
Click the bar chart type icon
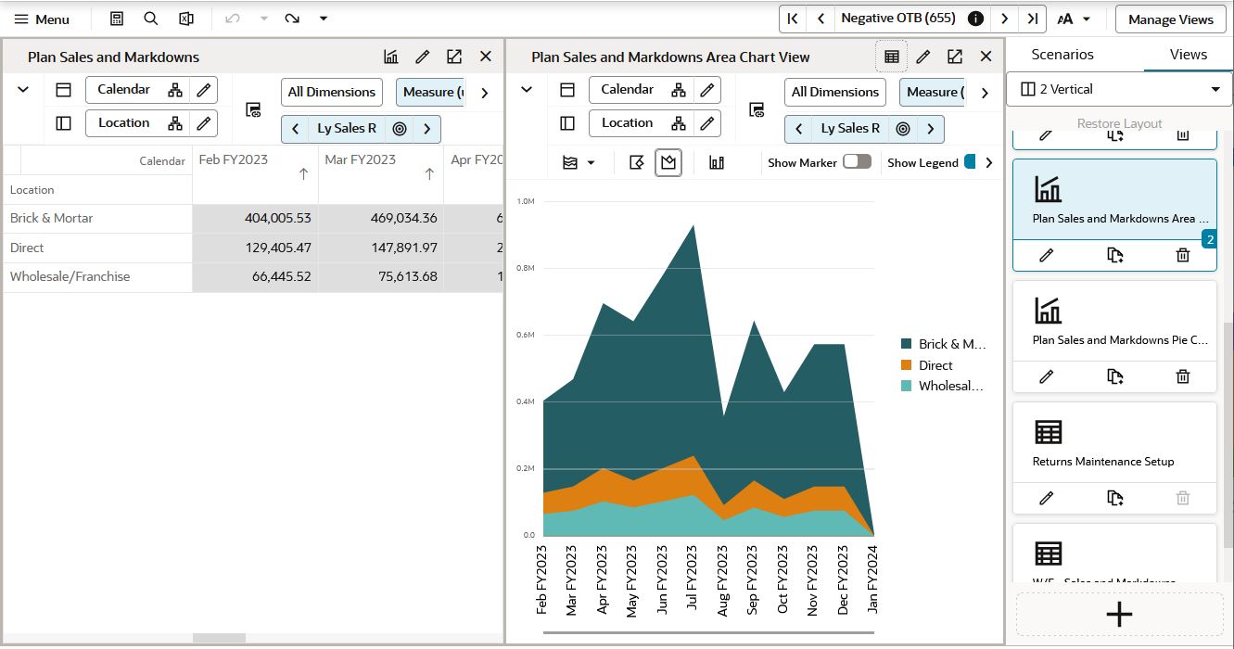717,162
